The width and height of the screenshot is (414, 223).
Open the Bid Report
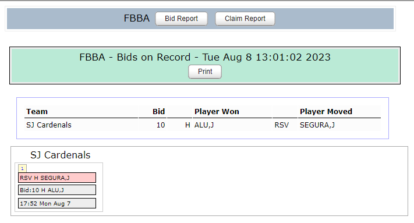click(181, 19)
